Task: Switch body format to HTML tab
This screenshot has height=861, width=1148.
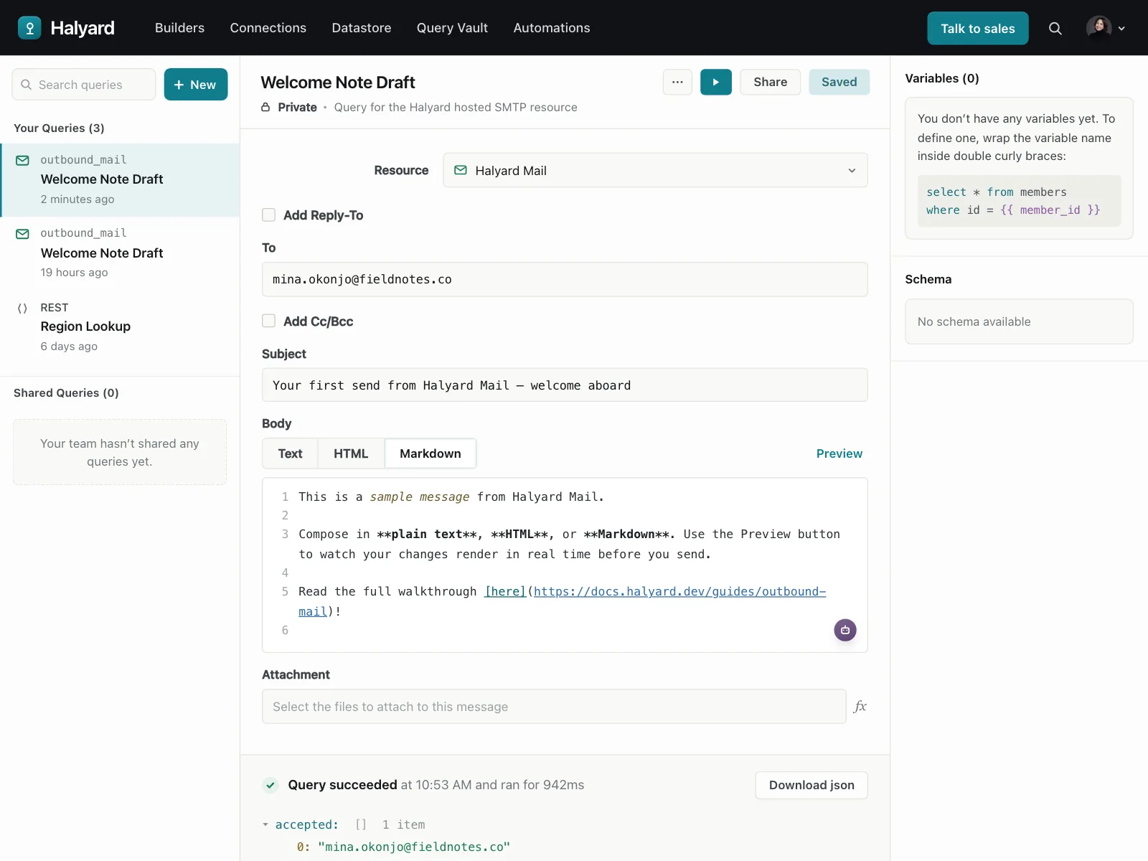Action: (351, 453)
